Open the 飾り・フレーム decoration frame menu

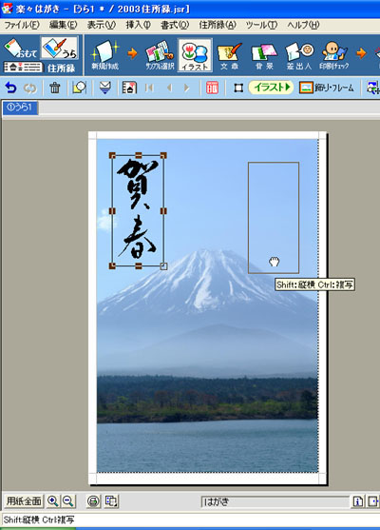click(327, 88)
